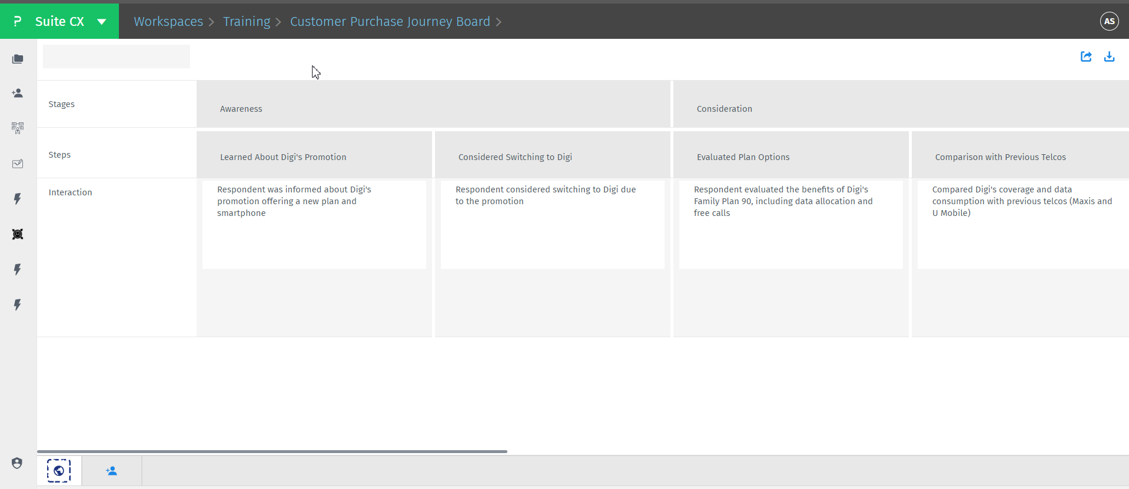Open the workspaces folder icon in sidebar
The height and width of the screenshot is (489, 1129).
[x=18, y=59]
